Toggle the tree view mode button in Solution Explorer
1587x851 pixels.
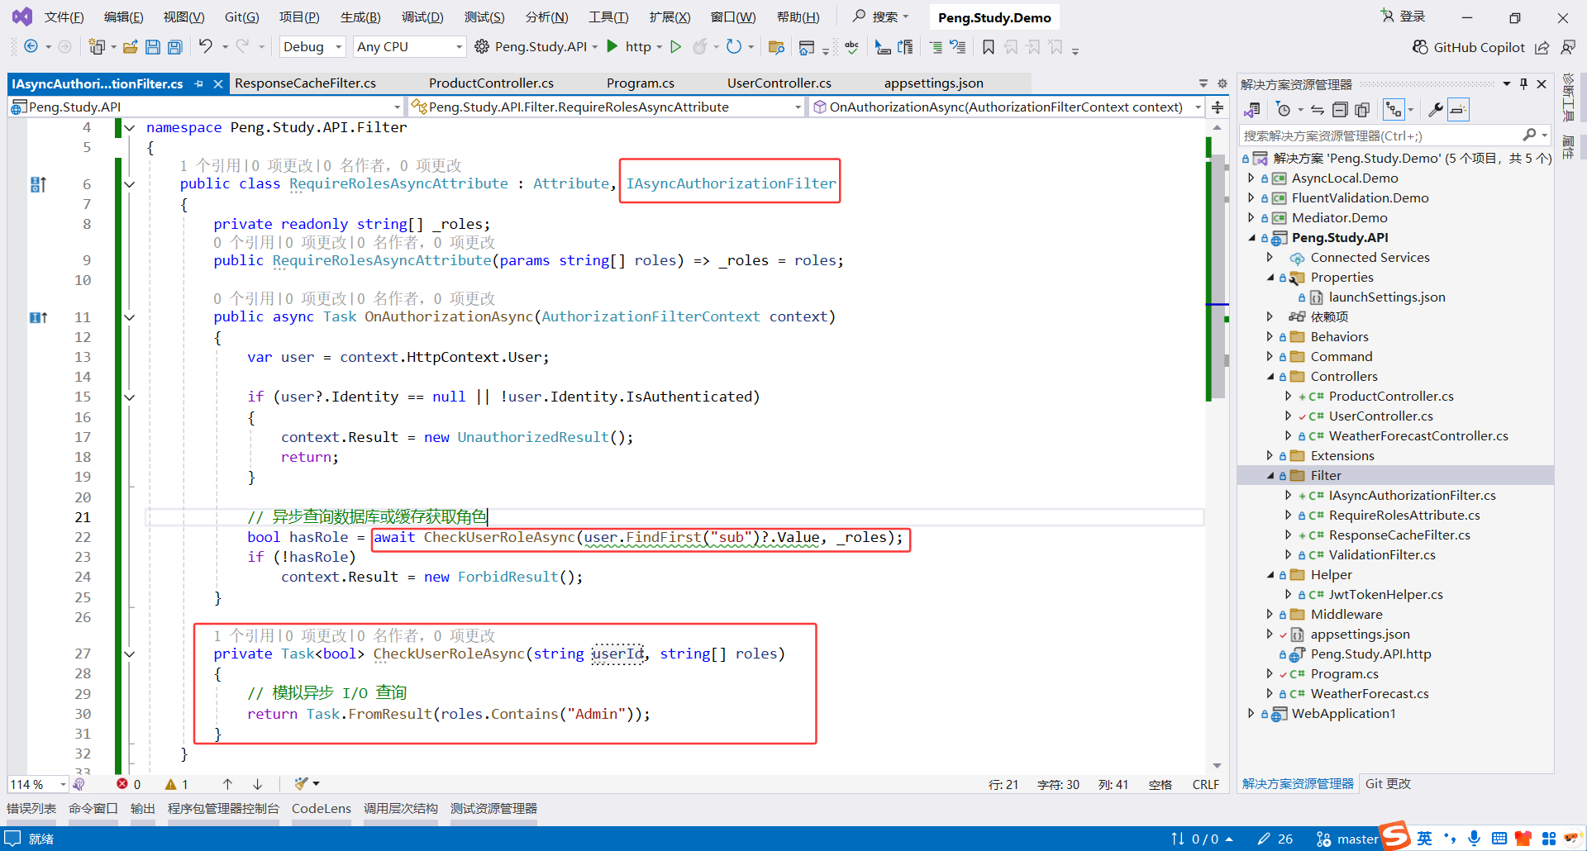point(1394,109)
